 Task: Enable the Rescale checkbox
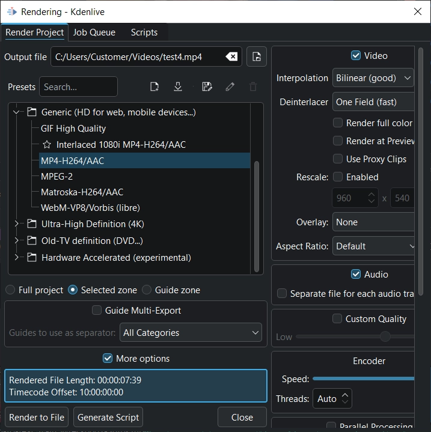point(338,177)
